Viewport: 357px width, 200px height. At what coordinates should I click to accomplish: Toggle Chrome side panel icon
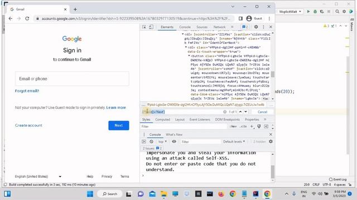click(240, 18)
